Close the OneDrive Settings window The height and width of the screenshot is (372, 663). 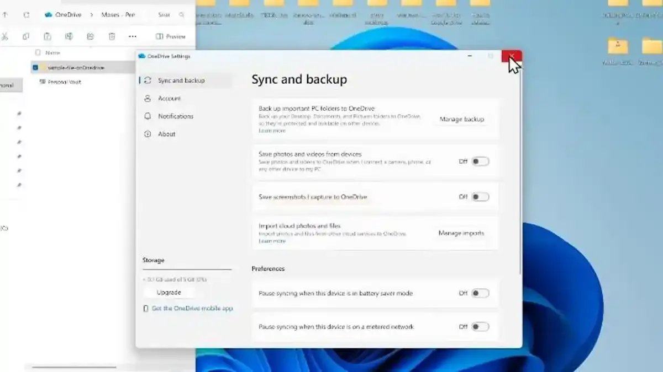[512, 56]
